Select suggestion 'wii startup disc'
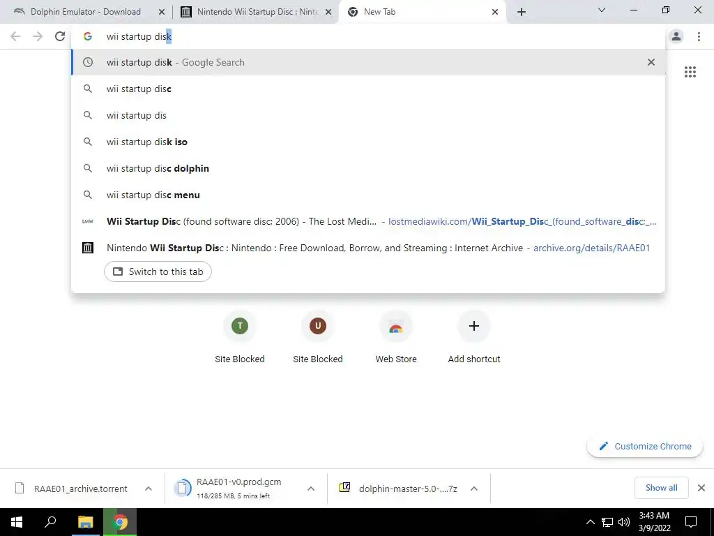Image resolution: width=714 pixels, height=536 pixels. 368,89
